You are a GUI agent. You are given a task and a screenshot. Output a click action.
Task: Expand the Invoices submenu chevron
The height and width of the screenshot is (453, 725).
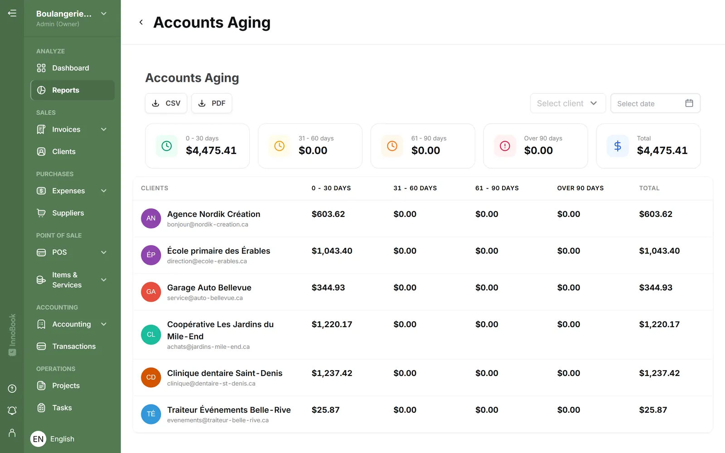[104, 130]
